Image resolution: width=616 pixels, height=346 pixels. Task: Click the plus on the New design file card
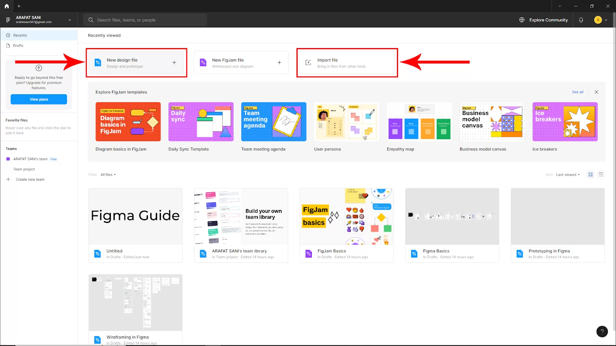[x=174, y=62]
